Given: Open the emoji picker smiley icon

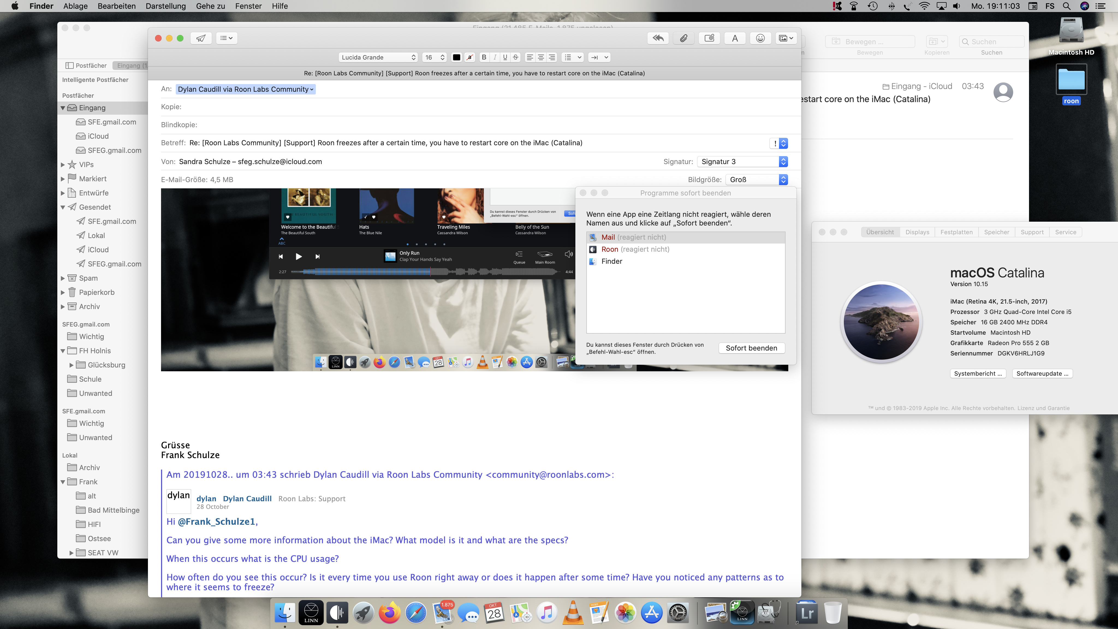Looking at the screenshot, I should click(760, 38).
